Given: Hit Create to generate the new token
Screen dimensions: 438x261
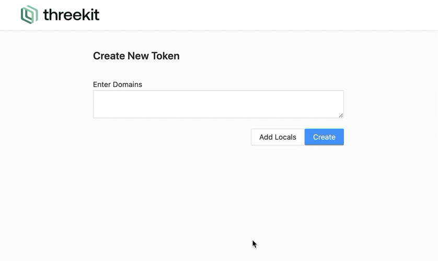Looking at the screenshot, I should point(324,137).
